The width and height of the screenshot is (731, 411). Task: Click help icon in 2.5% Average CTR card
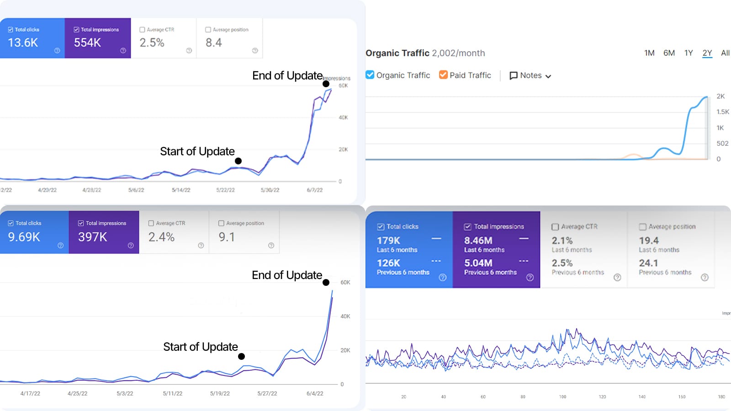189,51
